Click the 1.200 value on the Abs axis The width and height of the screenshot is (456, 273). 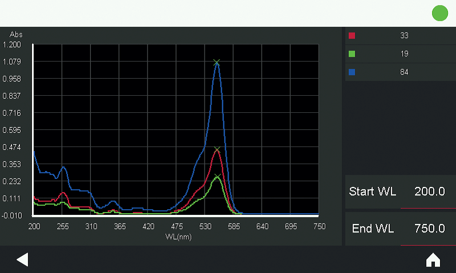tap(12, 44)
